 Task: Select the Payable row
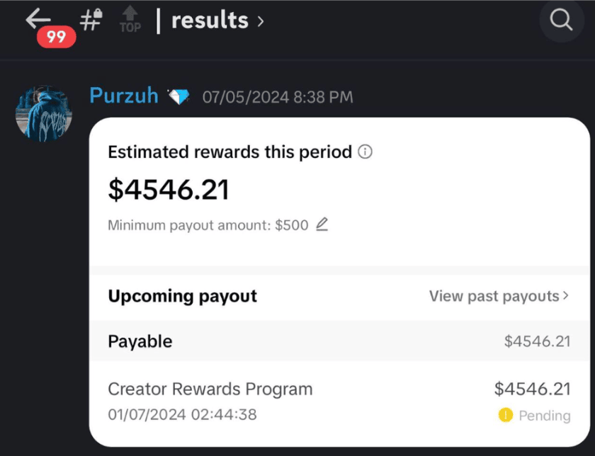[x=339, y=341]
